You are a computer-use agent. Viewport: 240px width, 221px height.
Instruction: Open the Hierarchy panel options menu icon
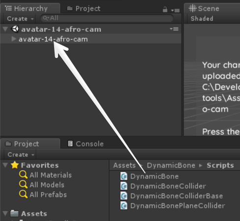176,10
